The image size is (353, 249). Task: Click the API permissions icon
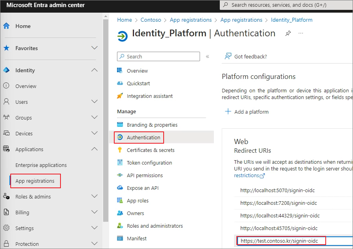point(120,175)
